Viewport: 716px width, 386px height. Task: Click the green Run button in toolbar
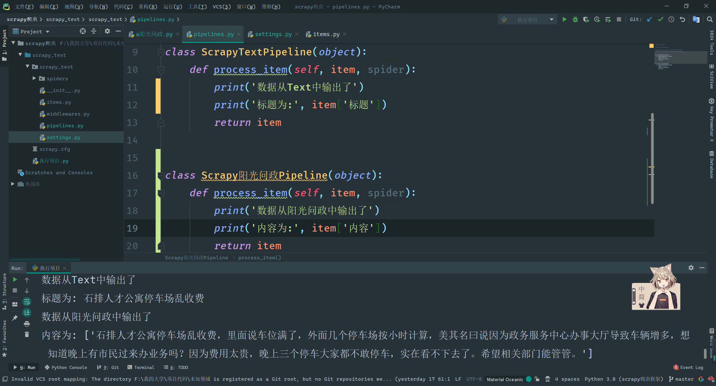coord(564,19)
